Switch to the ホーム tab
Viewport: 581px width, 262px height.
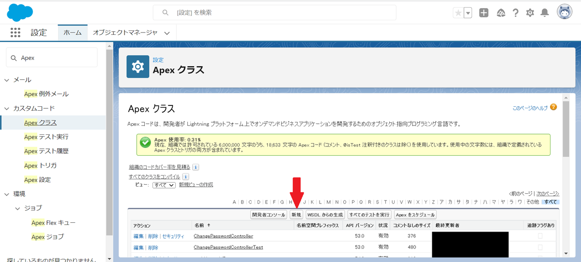point(73,33)
